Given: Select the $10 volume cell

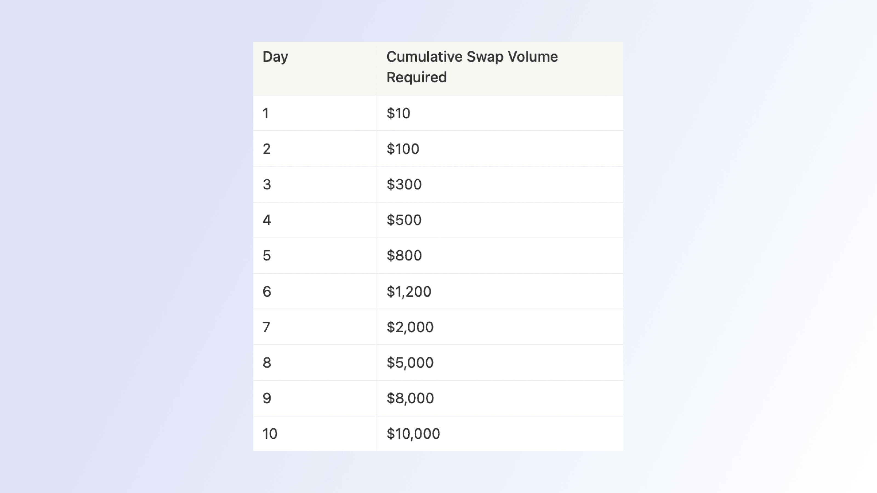Looking at the screenshot, I should point(500,113).
